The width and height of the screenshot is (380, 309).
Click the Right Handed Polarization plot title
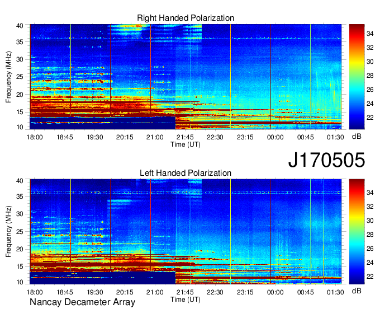(186, 18)
